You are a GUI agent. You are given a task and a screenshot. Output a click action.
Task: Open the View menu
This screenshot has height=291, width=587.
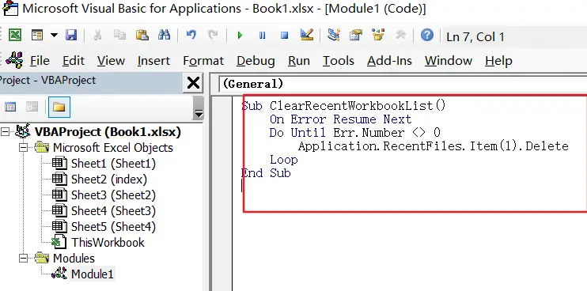point(111,61)
